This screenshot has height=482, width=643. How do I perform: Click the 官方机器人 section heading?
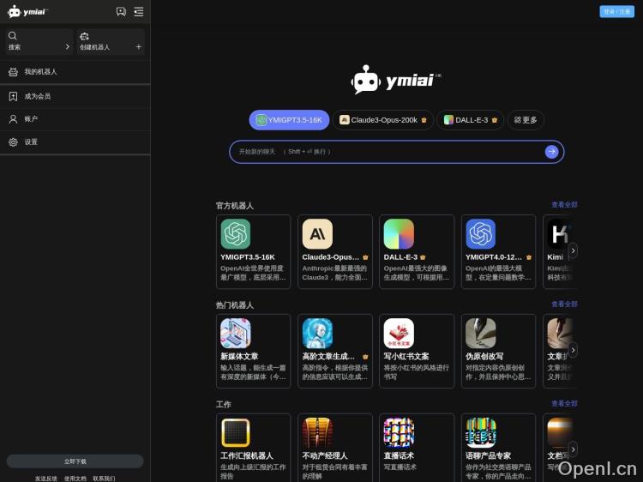tap(235, 206)
